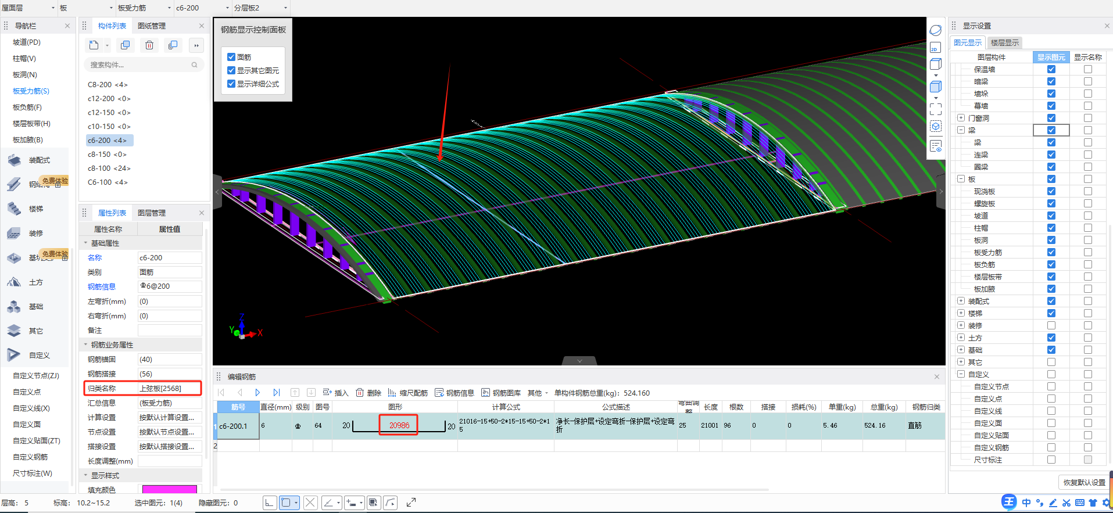Image resolution: width=1113 pixels, height=513 pixels.
Task: Expand the 装配式 tree node in display settings
Action: (x=961, y=301)
